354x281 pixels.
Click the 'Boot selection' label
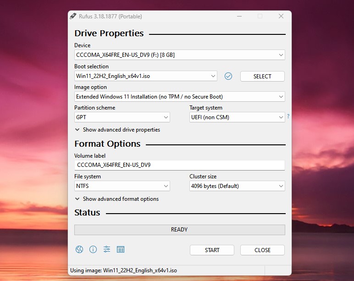(x=91, y=66)
